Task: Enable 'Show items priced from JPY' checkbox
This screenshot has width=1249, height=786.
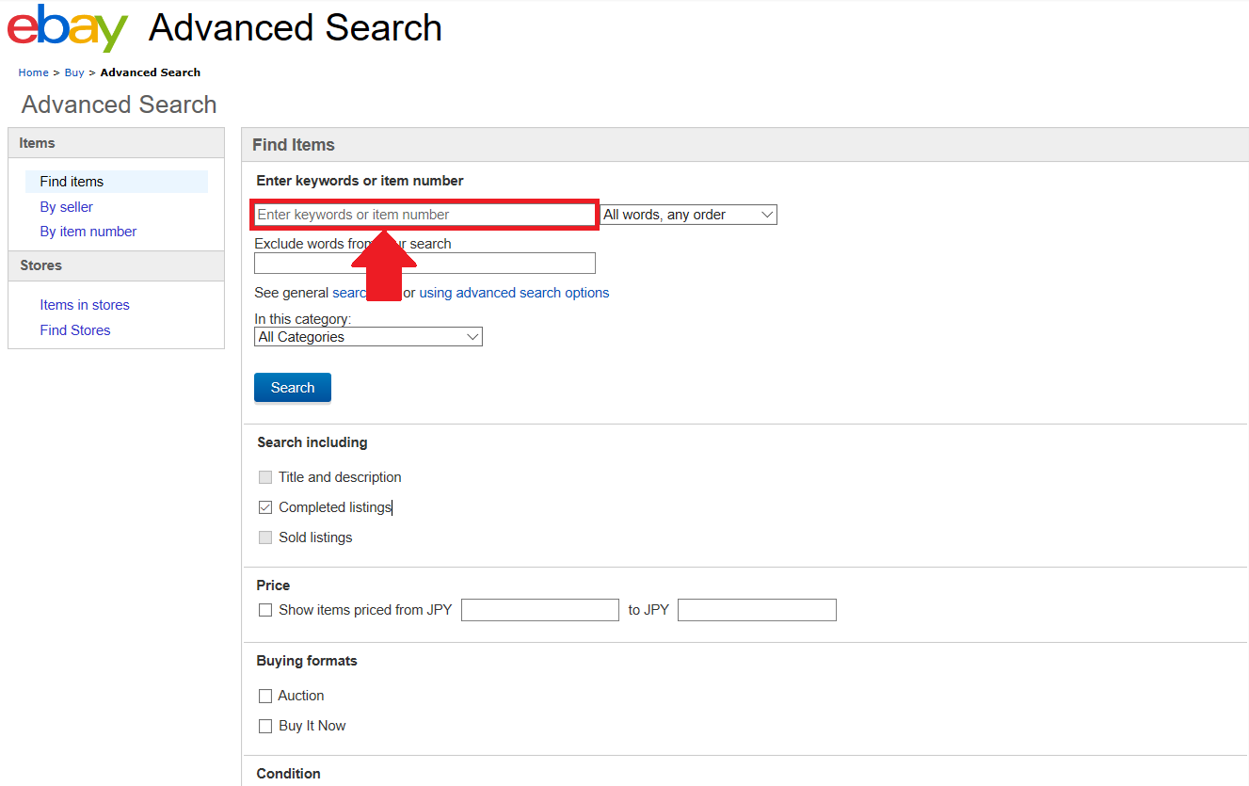Action: point(265,610)
